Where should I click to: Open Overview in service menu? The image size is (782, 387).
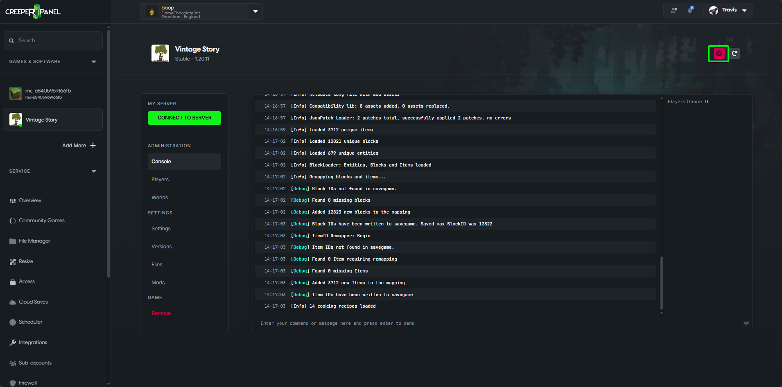pyautogui.click(x=30, y=200)
